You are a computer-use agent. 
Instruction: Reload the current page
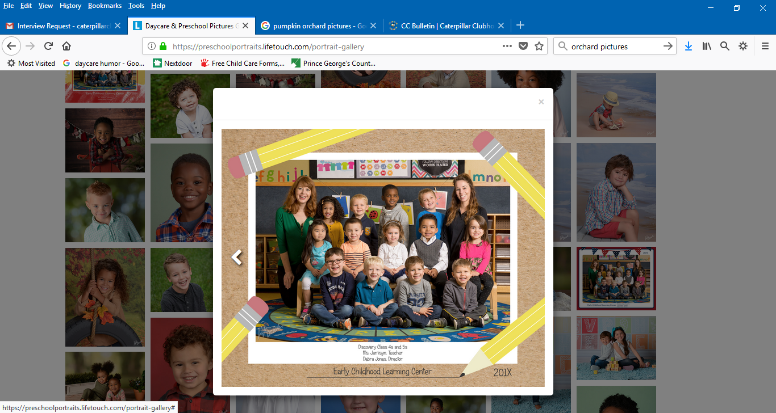coord(49,47)
